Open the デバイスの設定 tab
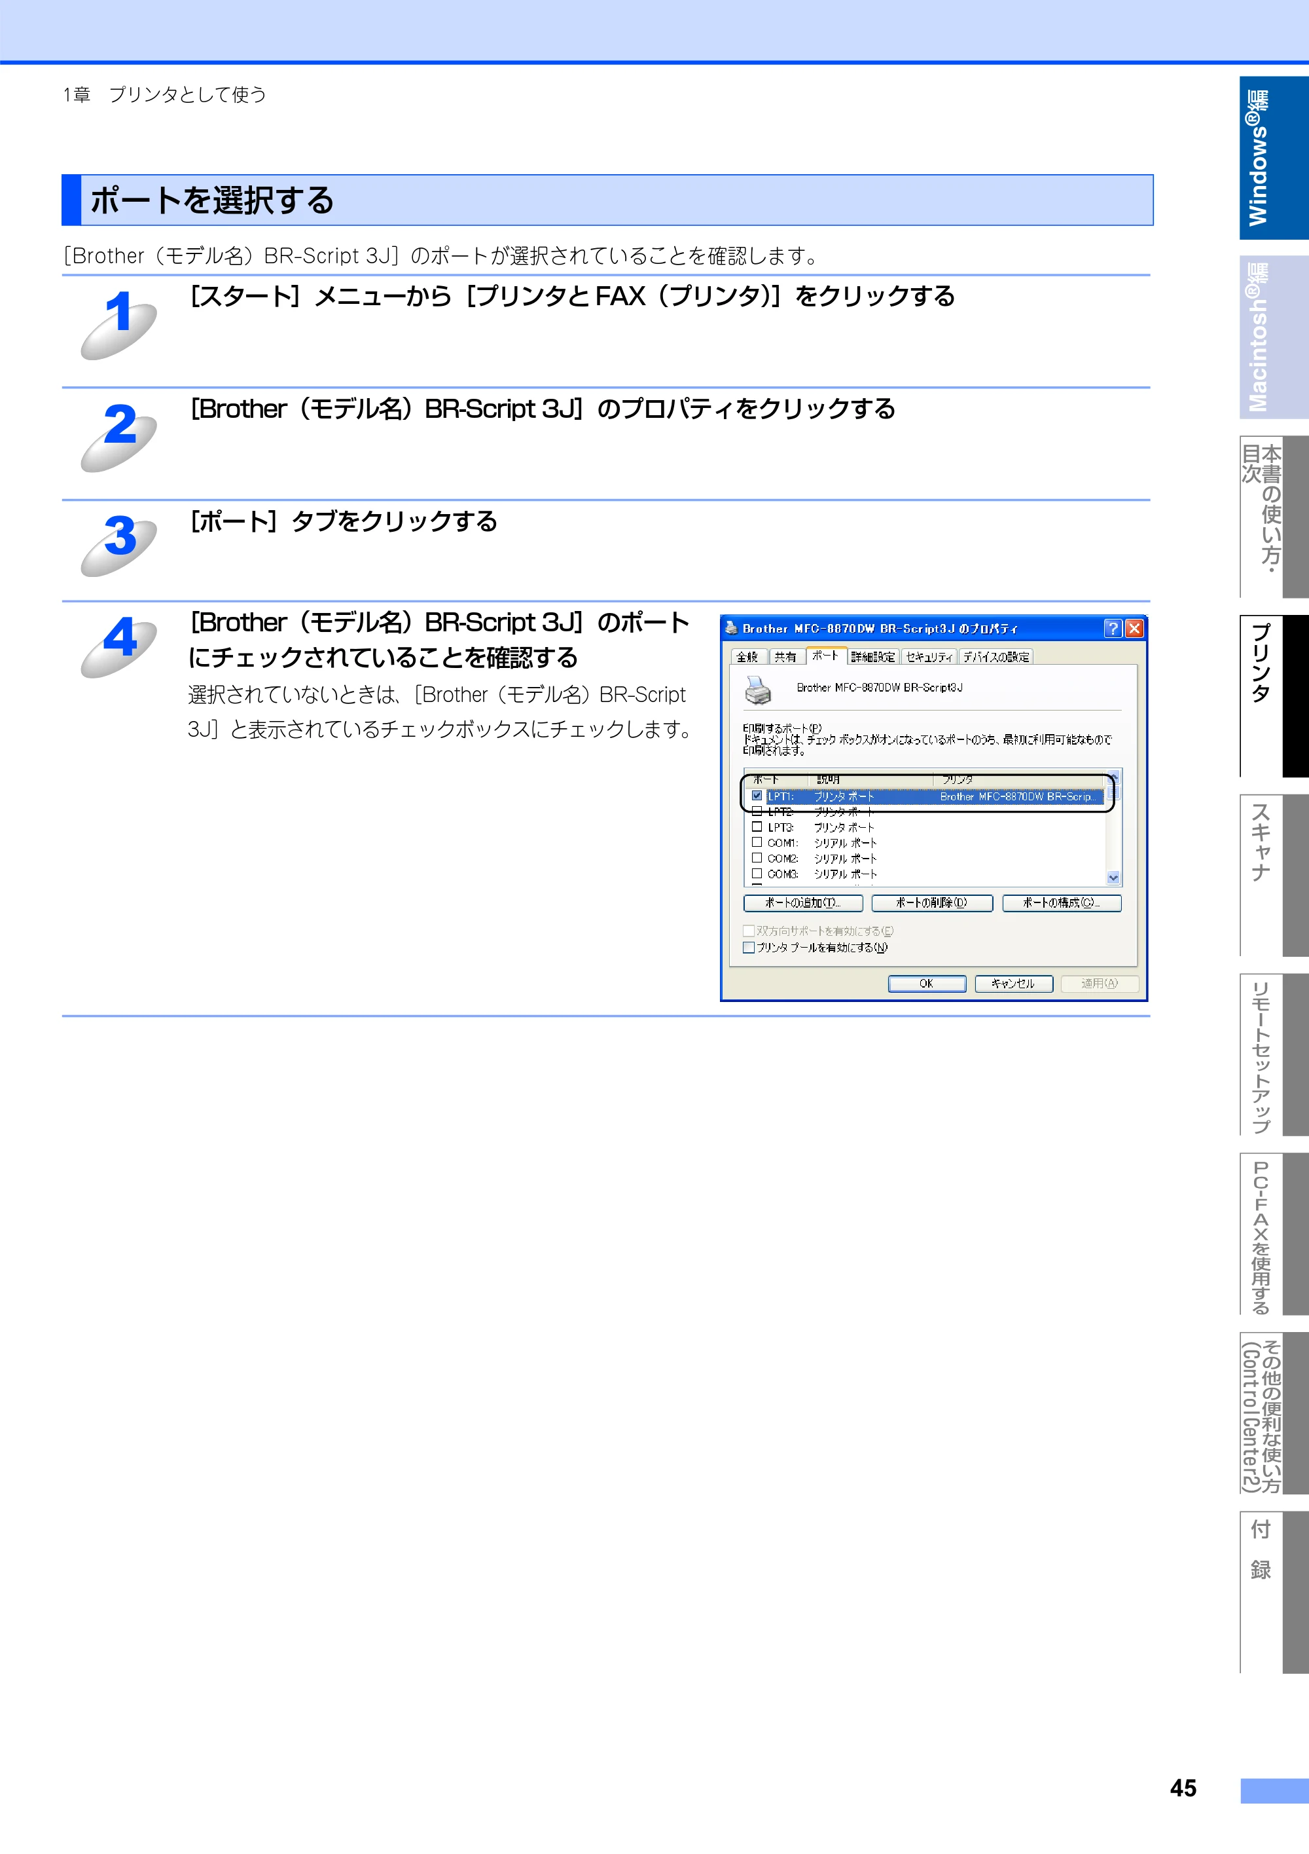The image size is (1309, 1854). [x=996, y=656]
